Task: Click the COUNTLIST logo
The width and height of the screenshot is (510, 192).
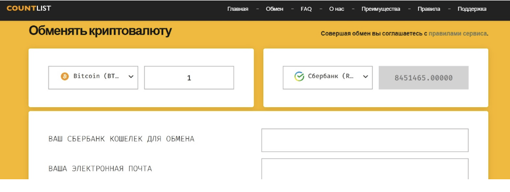Action: [28, 8]
